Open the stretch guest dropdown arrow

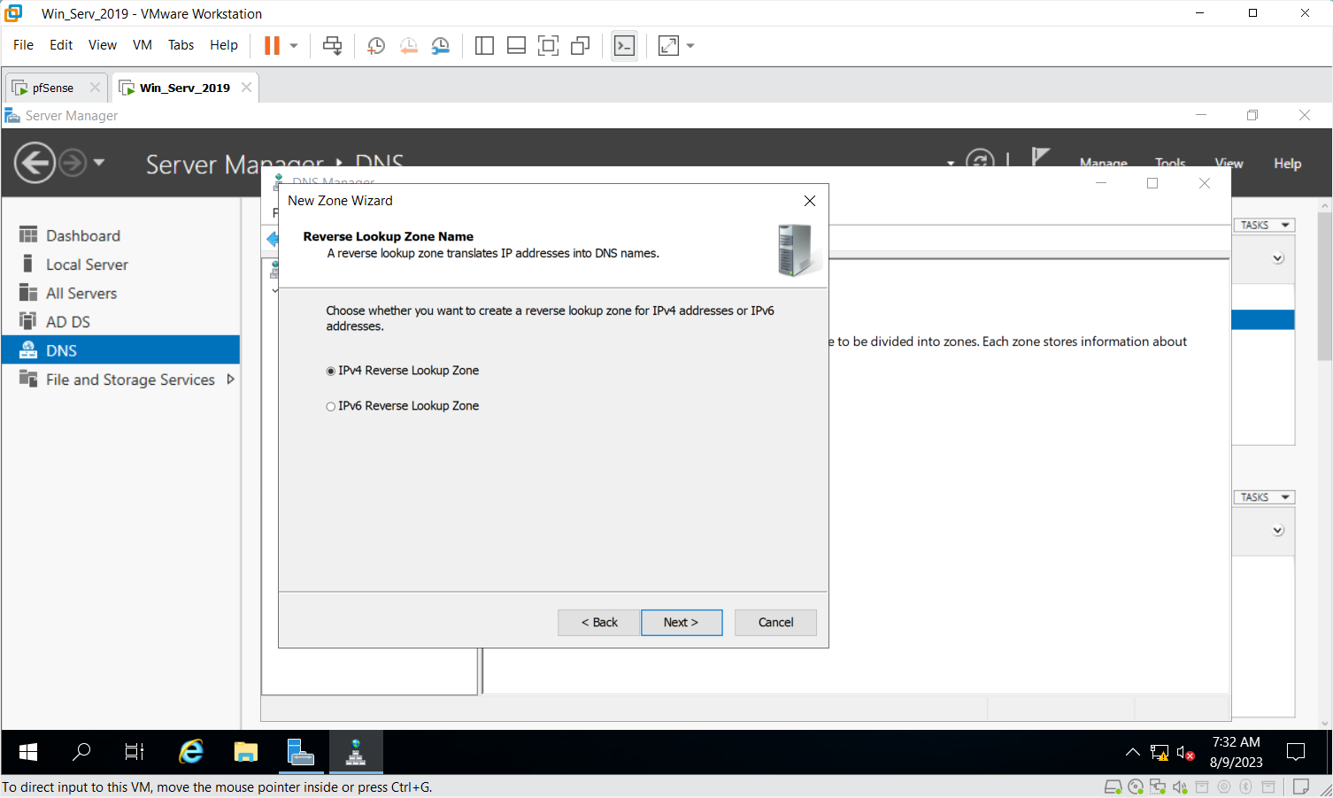pos(690,46)
